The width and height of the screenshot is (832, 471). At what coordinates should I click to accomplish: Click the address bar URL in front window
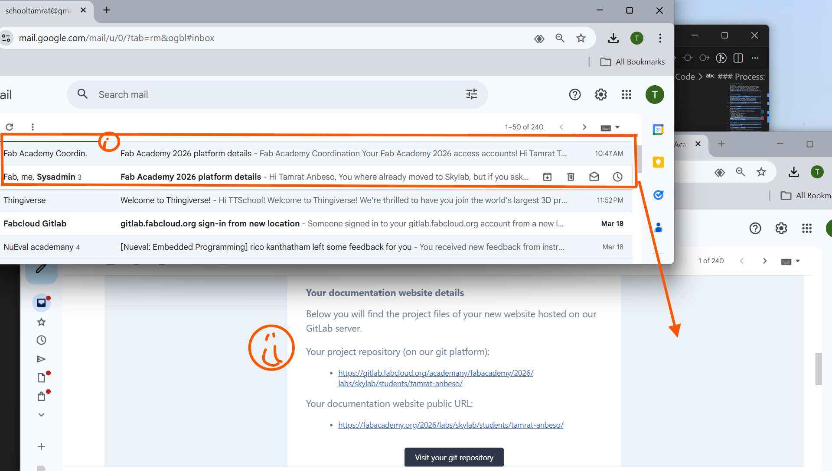(x=117, y=38)
